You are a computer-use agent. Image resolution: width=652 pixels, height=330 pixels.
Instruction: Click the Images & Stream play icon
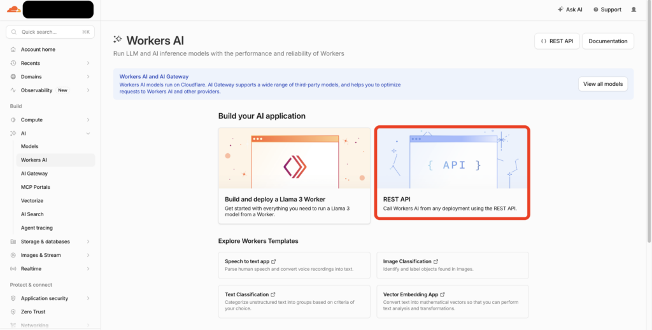13,255
